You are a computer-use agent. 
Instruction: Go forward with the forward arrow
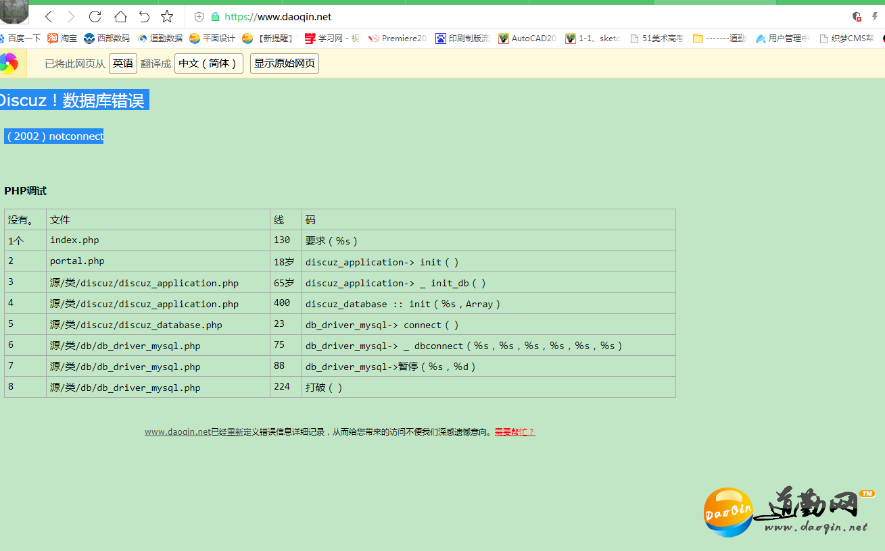click(71, 17)
